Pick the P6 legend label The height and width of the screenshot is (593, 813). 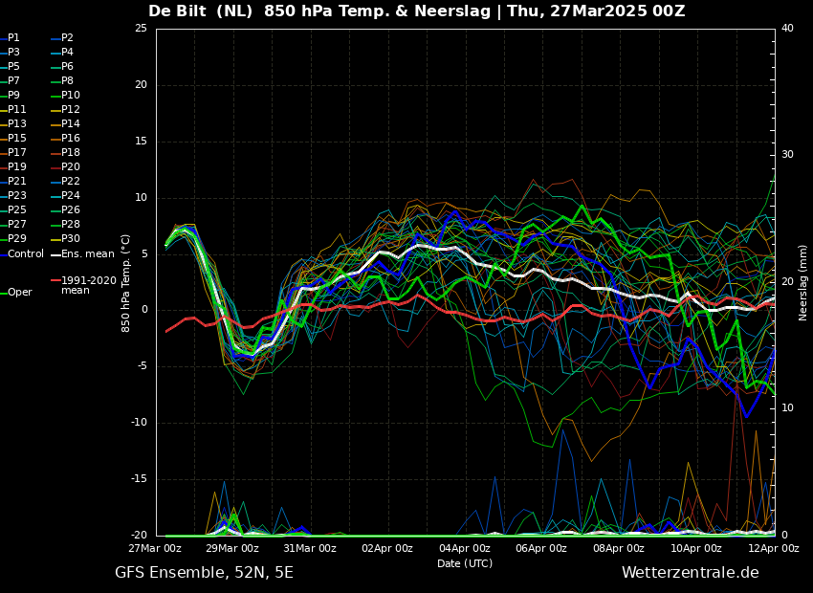click(x=67, y=66)
